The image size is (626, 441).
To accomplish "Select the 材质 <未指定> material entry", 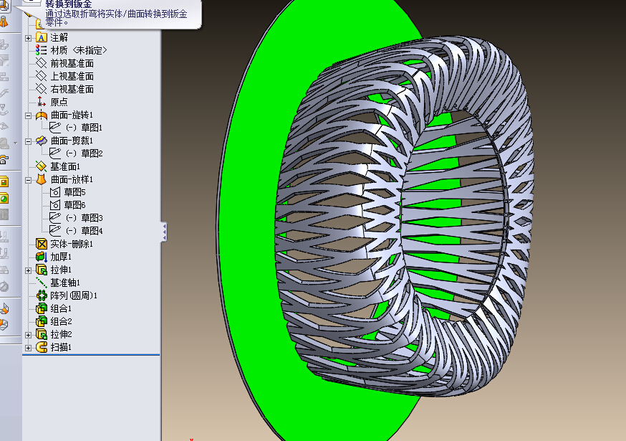I will [71, 50].
